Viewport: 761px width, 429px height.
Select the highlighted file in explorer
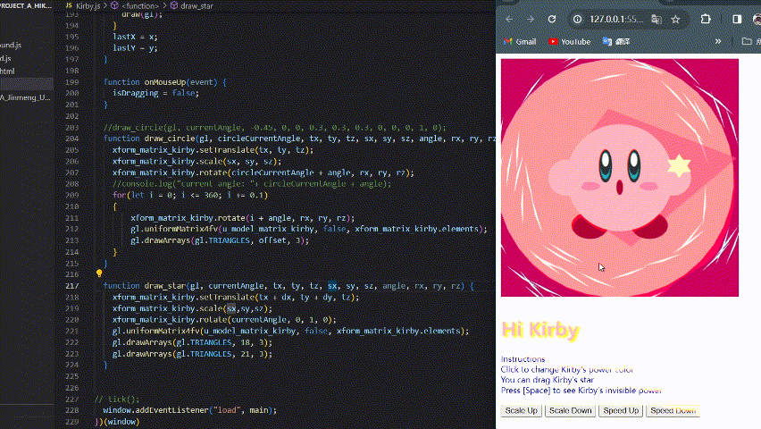(27, 84)
